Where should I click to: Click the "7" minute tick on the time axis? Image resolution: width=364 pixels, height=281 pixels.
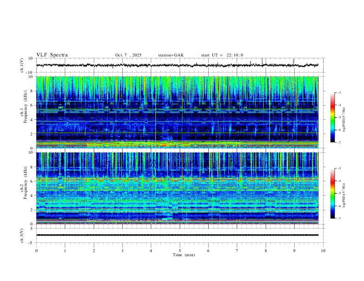[x=237, y=251]
